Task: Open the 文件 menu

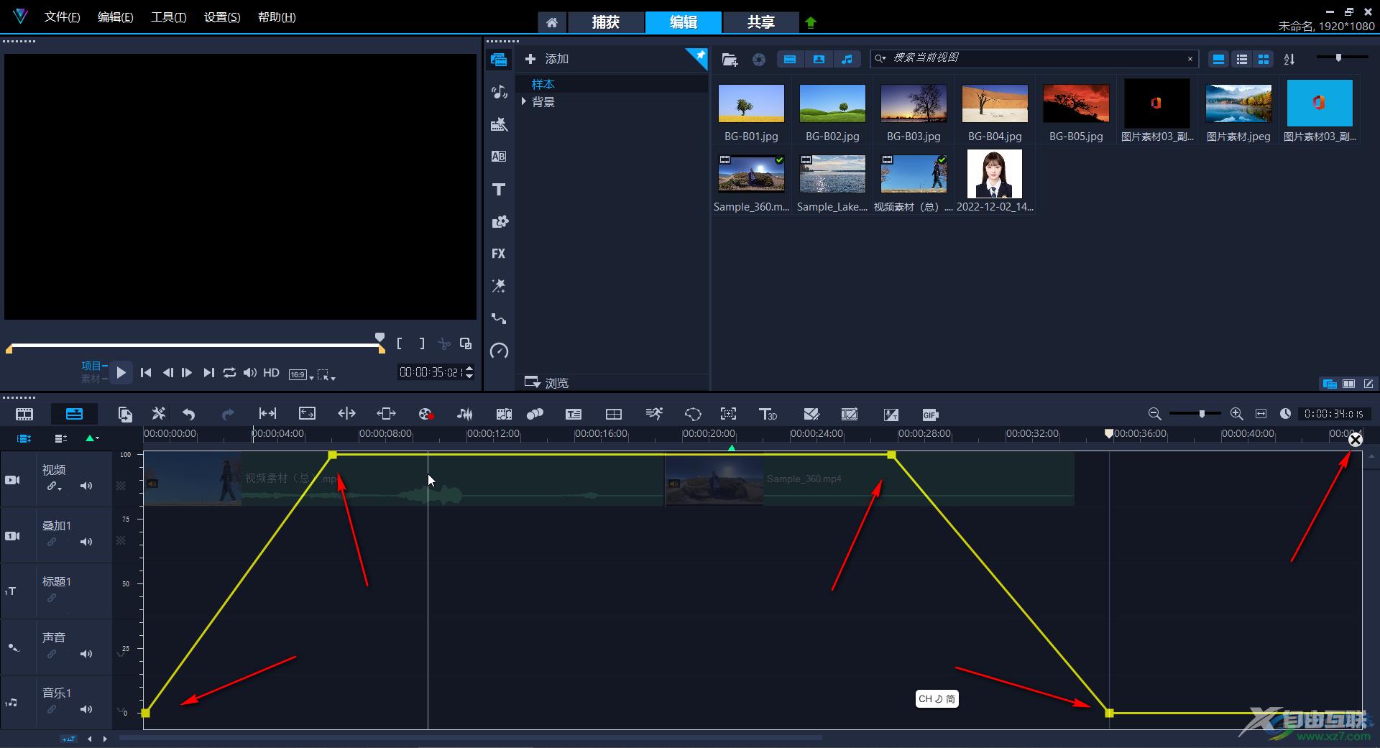Action: [62, 17]
